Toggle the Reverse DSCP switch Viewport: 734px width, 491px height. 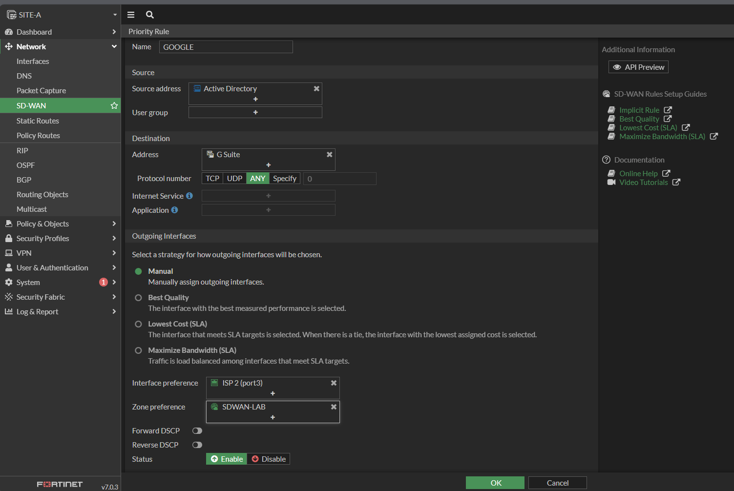pos(197,445)
